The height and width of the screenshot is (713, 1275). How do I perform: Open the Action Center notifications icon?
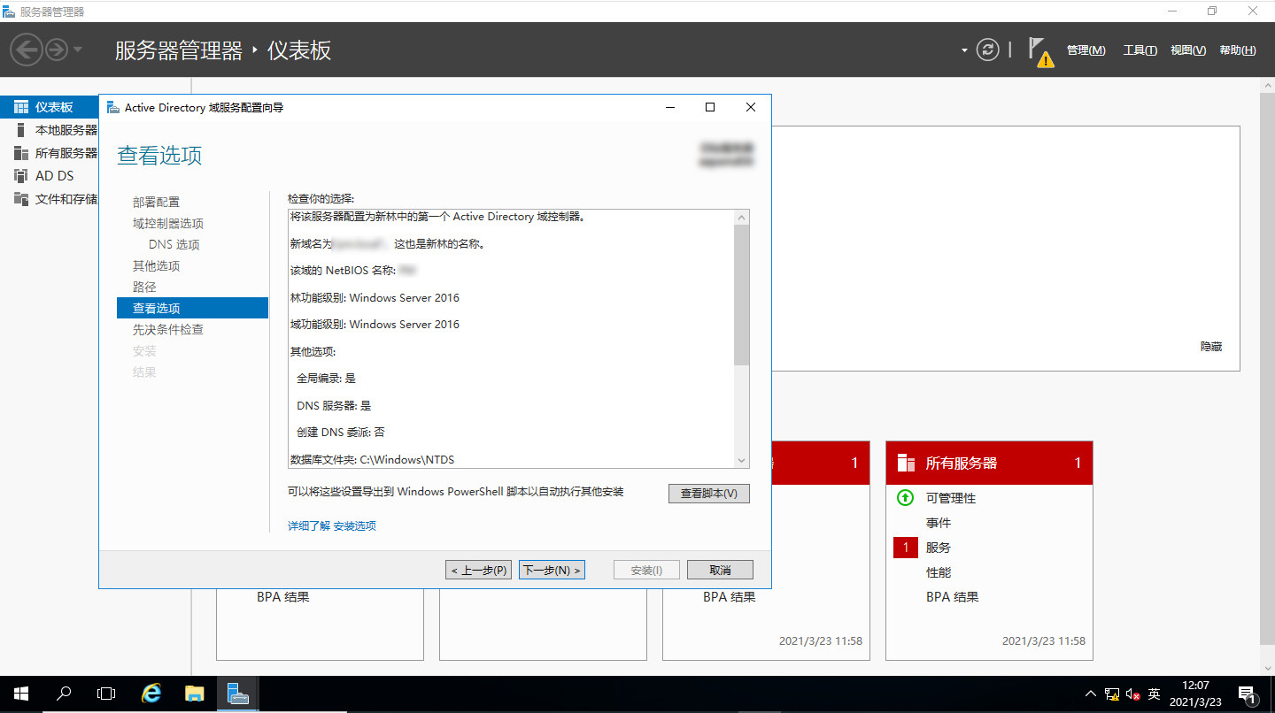[1247, 694]
